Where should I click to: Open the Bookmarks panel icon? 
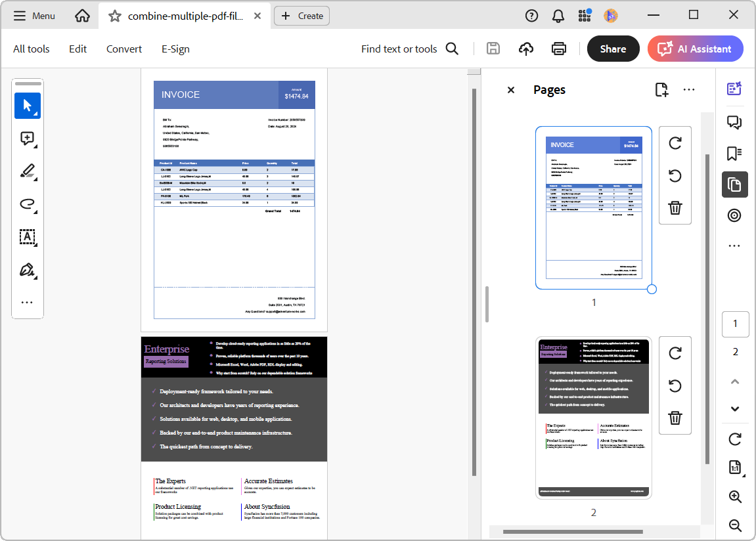(x=734, y=154)
